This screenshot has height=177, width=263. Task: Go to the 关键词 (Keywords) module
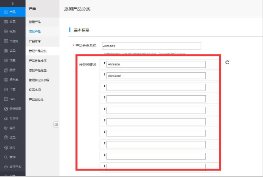click(12, 41)
